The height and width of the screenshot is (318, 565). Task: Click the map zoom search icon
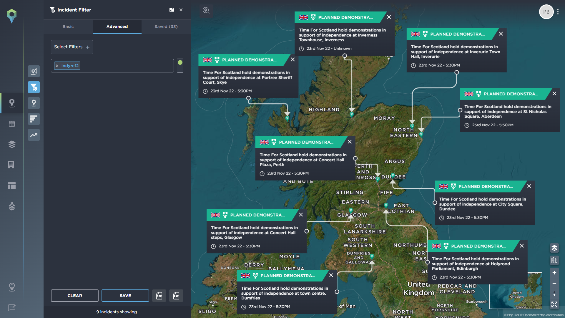pos(206,11)
